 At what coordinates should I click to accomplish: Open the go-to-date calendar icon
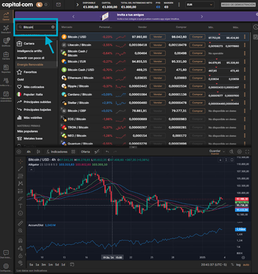click(72, 265)
